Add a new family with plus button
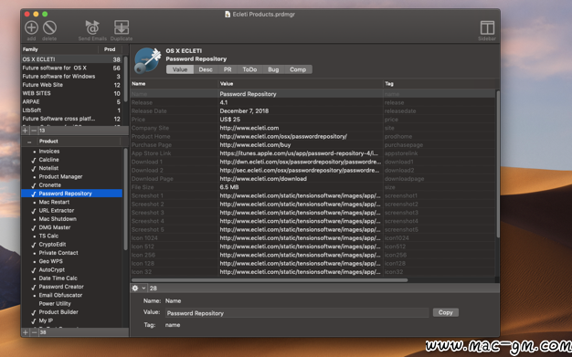The width and height of the screenshot is (572, 357). 26,131
